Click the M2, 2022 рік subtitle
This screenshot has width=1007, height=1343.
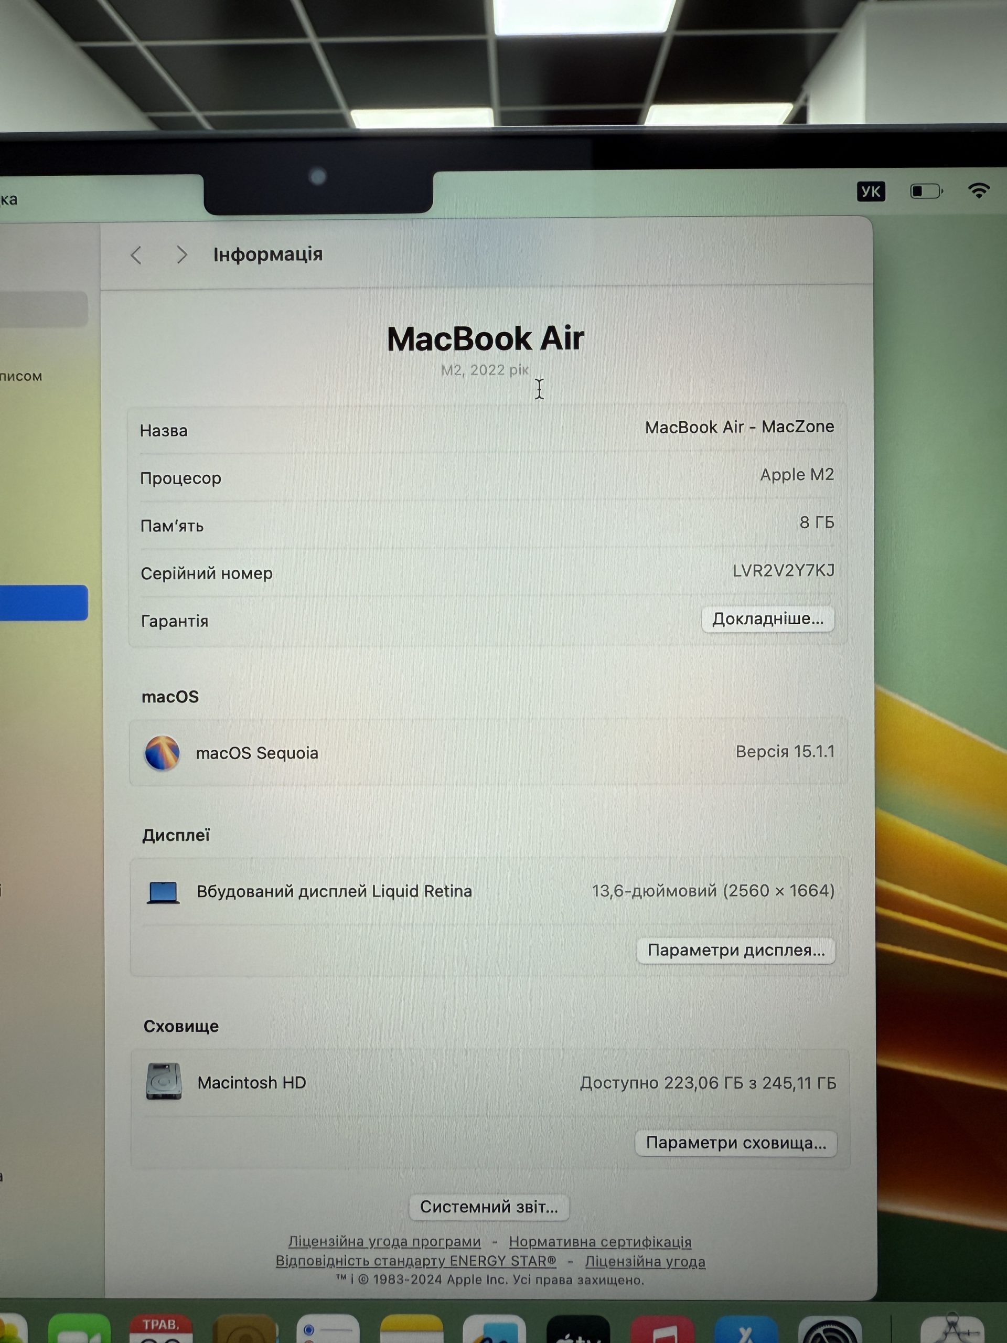coord(485,370)
